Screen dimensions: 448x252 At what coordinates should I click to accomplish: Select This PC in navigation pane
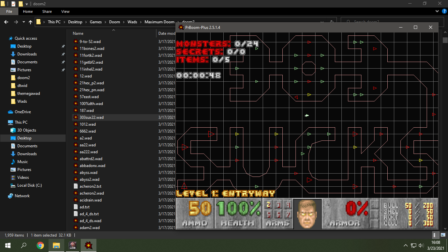tap(21, 122)
